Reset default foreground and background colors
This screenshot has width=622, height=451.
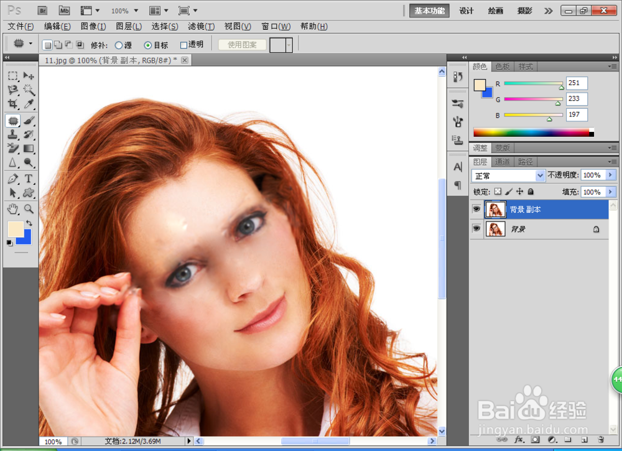click(x=9, y=243)
